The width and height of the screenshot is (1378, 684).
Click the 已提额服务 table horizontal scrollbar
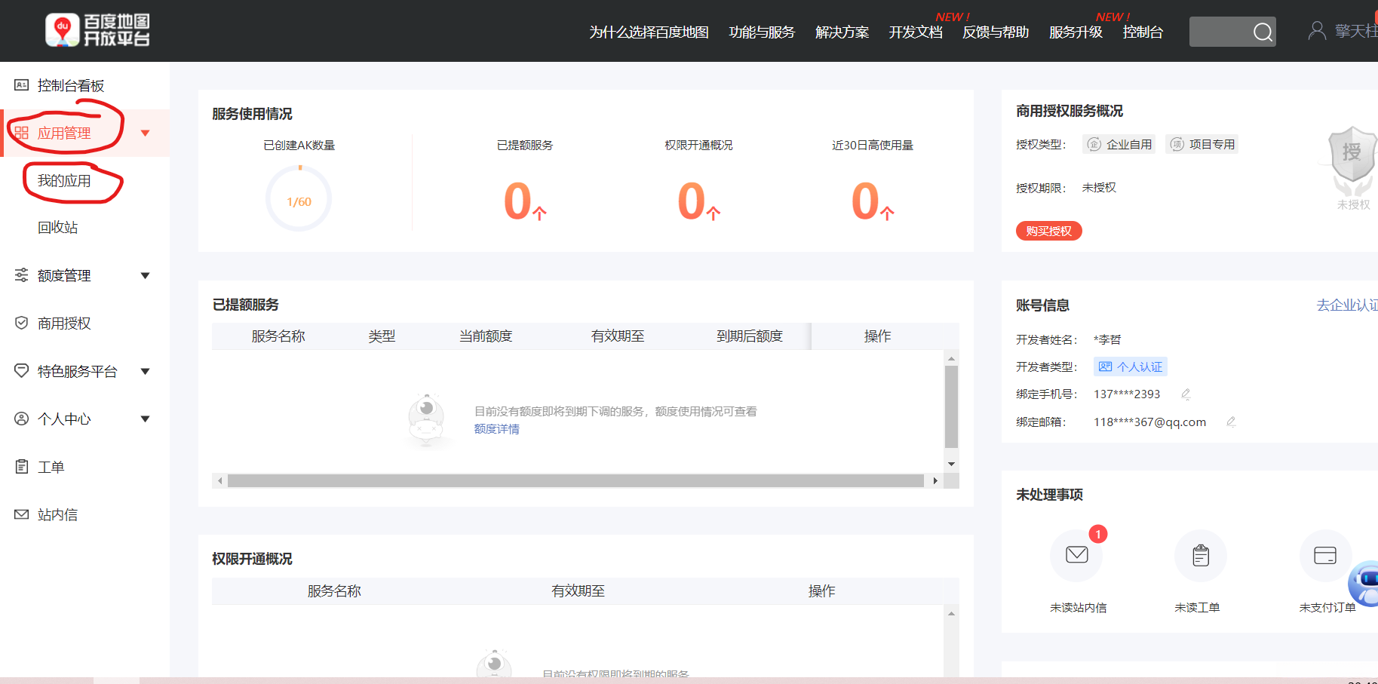click(x=575, y=480)
